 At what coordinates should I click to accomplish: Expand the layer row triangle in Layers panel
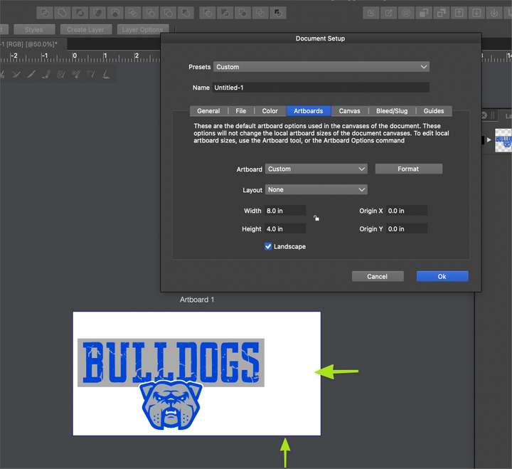pyautogui.click(x=489, y=139)
